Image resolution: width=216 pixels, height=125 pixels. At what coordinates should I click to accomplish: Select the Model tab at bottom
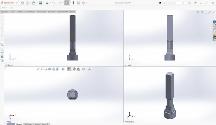[19, 124]
